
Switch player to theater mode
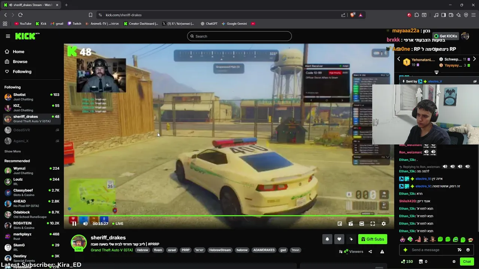pos(361,223)
